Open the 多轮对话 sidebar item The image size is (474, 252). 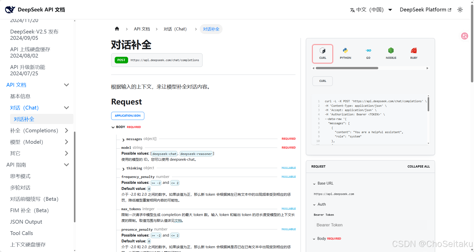click(20, 188)
